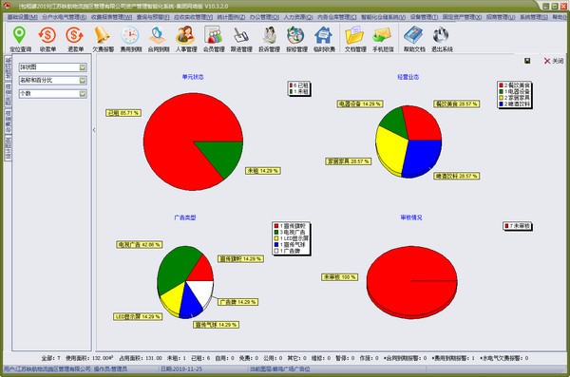Expand the chart type dropdown

(83, 67)
